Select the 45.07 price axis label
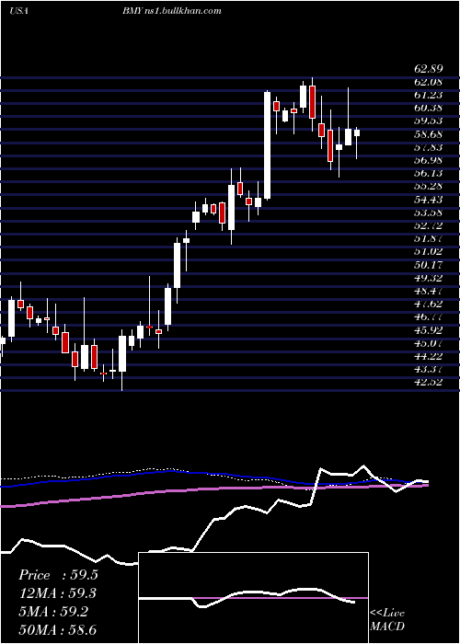This screenshot has width=460, height=644. click(428, 343)
